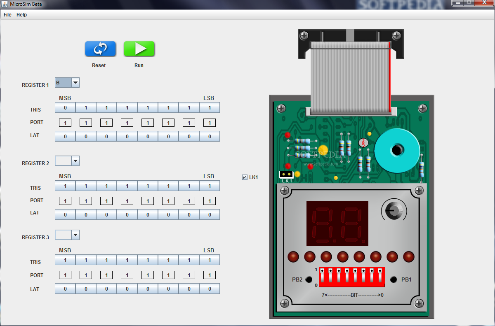Open the Help menu

point(21,15)
